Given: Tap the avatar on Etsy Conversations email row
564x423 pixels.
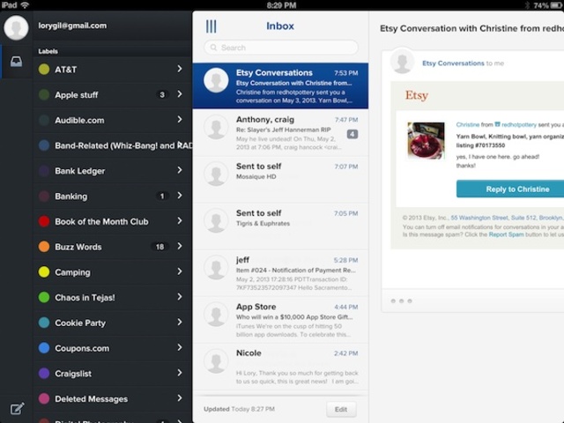Looking at the screenshot, I should pyautogui.click(x=216, y=80).
